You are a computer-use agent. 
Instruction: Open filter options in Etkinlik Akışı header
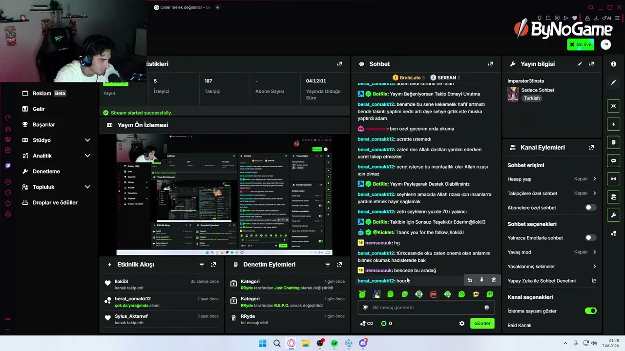[202, 264]
